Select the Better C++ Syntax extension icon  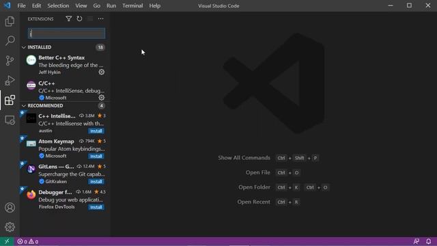[31, 60]
